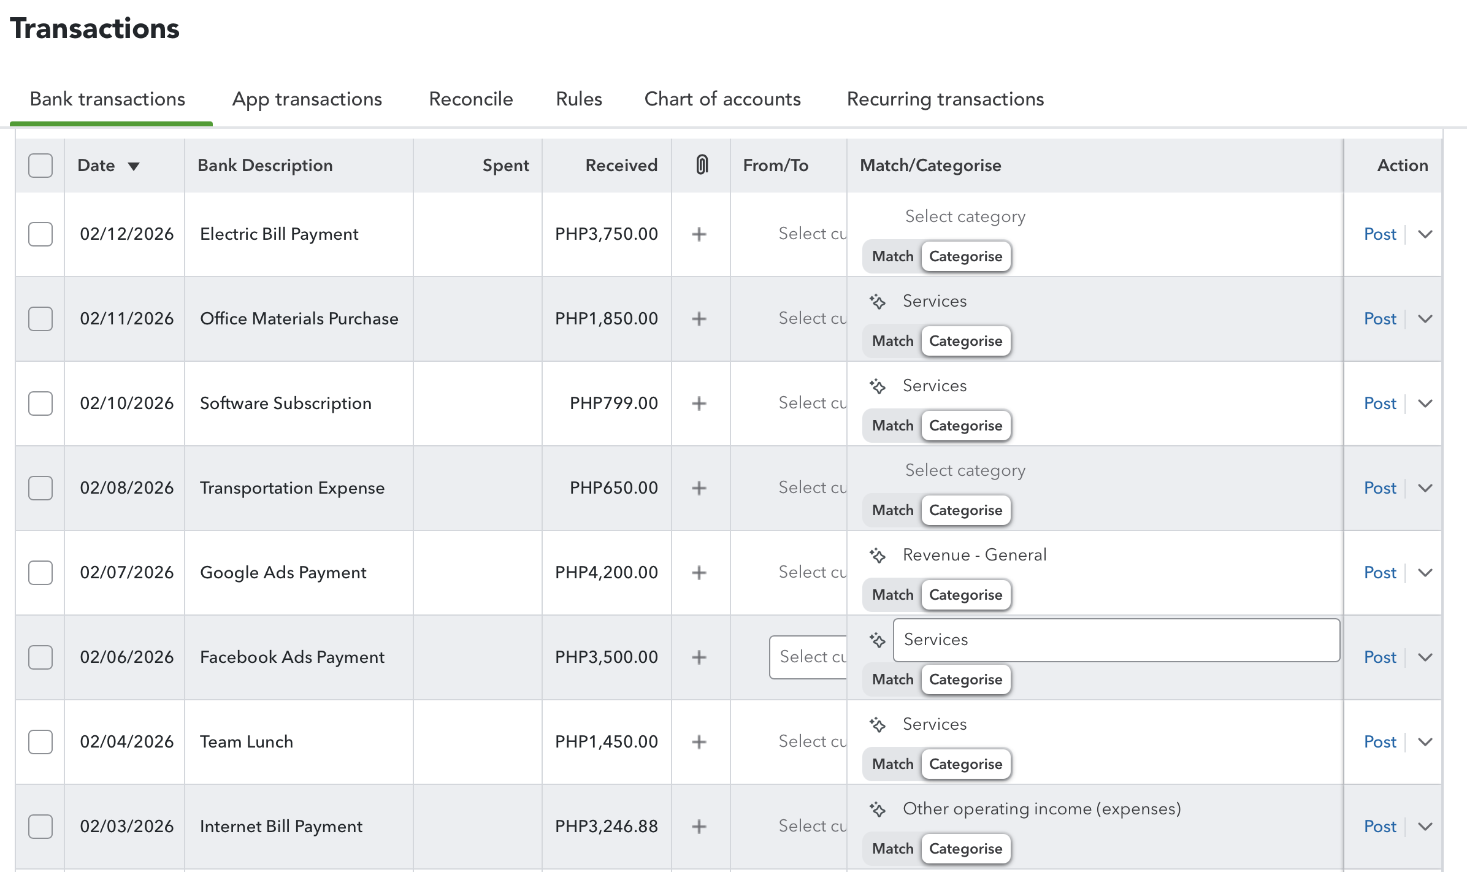Tick the select-all checkbox in the table header
The width and height of the screenshot is (1467, 872).
40,166
